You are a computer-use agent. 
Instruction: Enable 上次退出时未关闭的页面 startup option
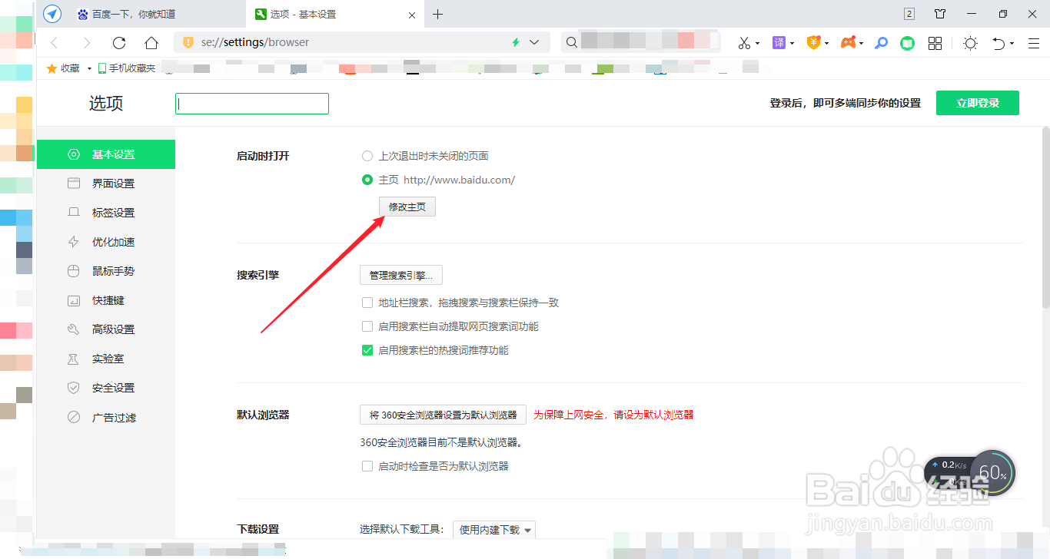pyautogui.click(x=367, y=155)
